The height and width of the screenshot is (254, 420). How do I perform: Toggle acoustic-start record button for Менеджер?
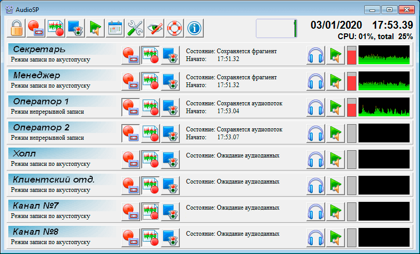point(151,81)
